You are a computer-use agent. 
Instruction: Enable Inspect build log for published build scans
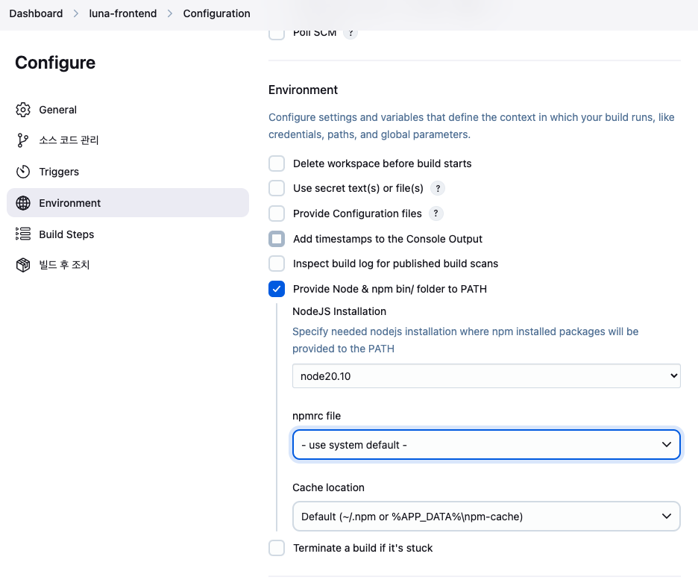277,264
